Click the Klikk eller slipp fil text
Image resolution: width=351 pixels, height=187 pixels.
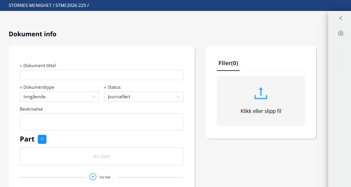[261, 111]
